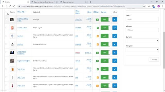Image resolution: width=165 pixels, height=92 pixels.
Task: Go back in browser history
Action: (3, 6)
